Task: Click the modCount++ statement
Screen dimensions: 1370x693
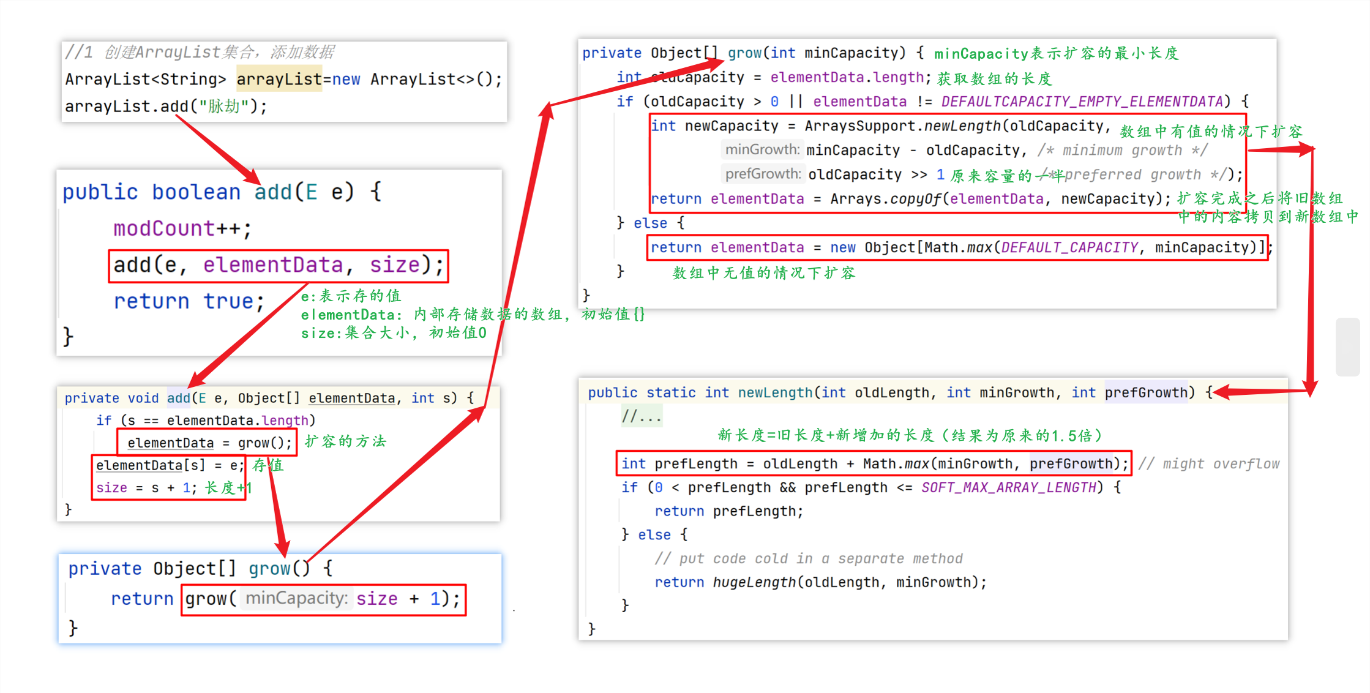Action: click(x=182, y=229)
